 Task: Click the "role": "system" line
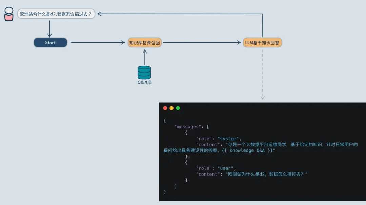[x=218, y=139]
